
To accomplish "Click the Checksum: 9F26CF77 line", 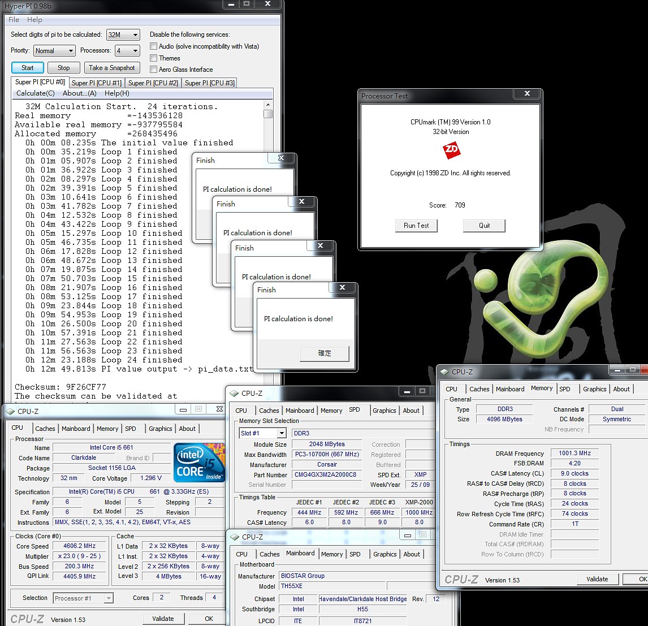I will point(61,387).
